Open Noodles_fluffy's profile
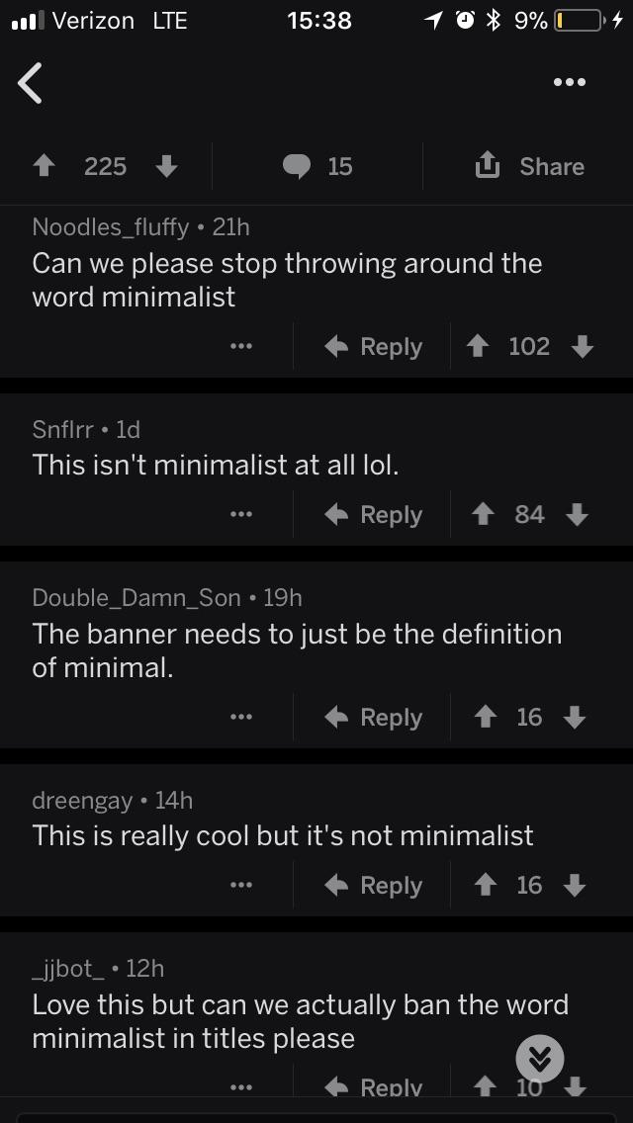The height and width of the screenshot is (1123, 633). [111, 226]
